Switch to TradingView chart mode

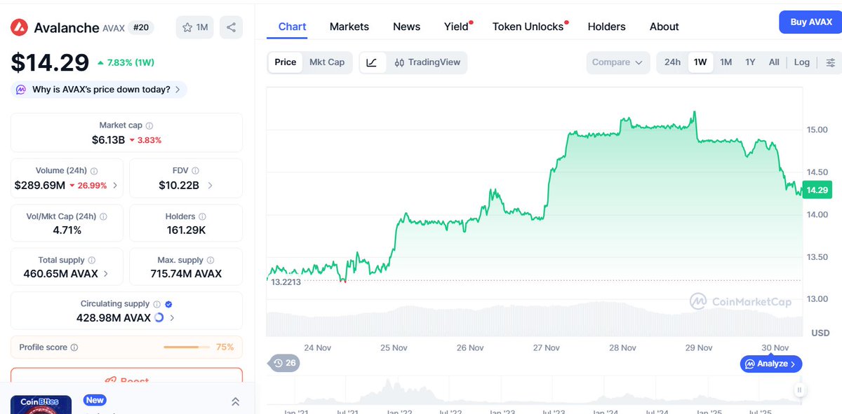tap(427, 62)
